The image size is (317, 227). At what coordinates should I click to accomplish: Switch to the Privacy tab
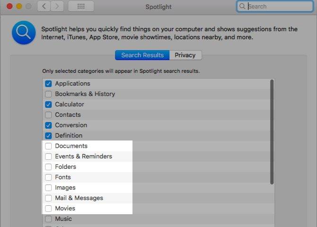click(185, 55)
